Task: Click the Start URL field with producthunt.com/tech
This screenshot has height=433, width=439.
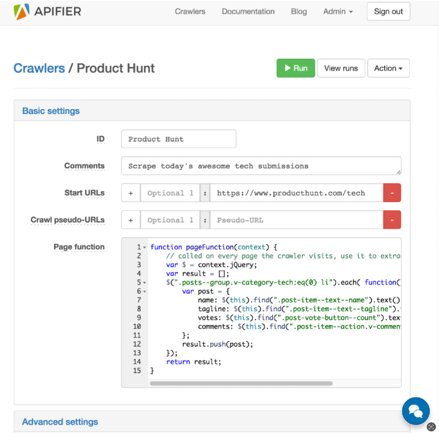Action: [296, 193]
